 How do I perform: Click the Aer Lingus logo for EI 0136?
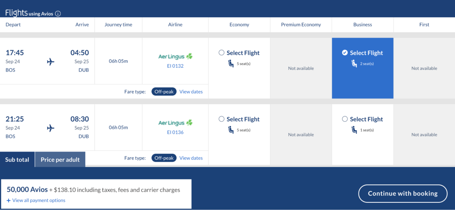coord(175,123)
